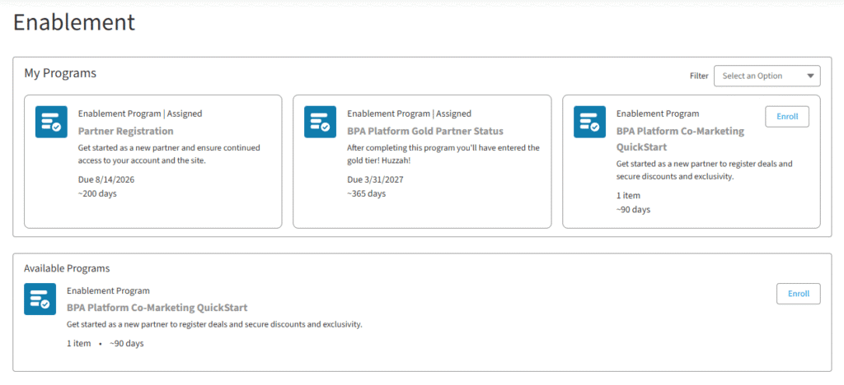844x385 pixels.
Task: Click the Partner Registration card description text
Action: point(169,154)
